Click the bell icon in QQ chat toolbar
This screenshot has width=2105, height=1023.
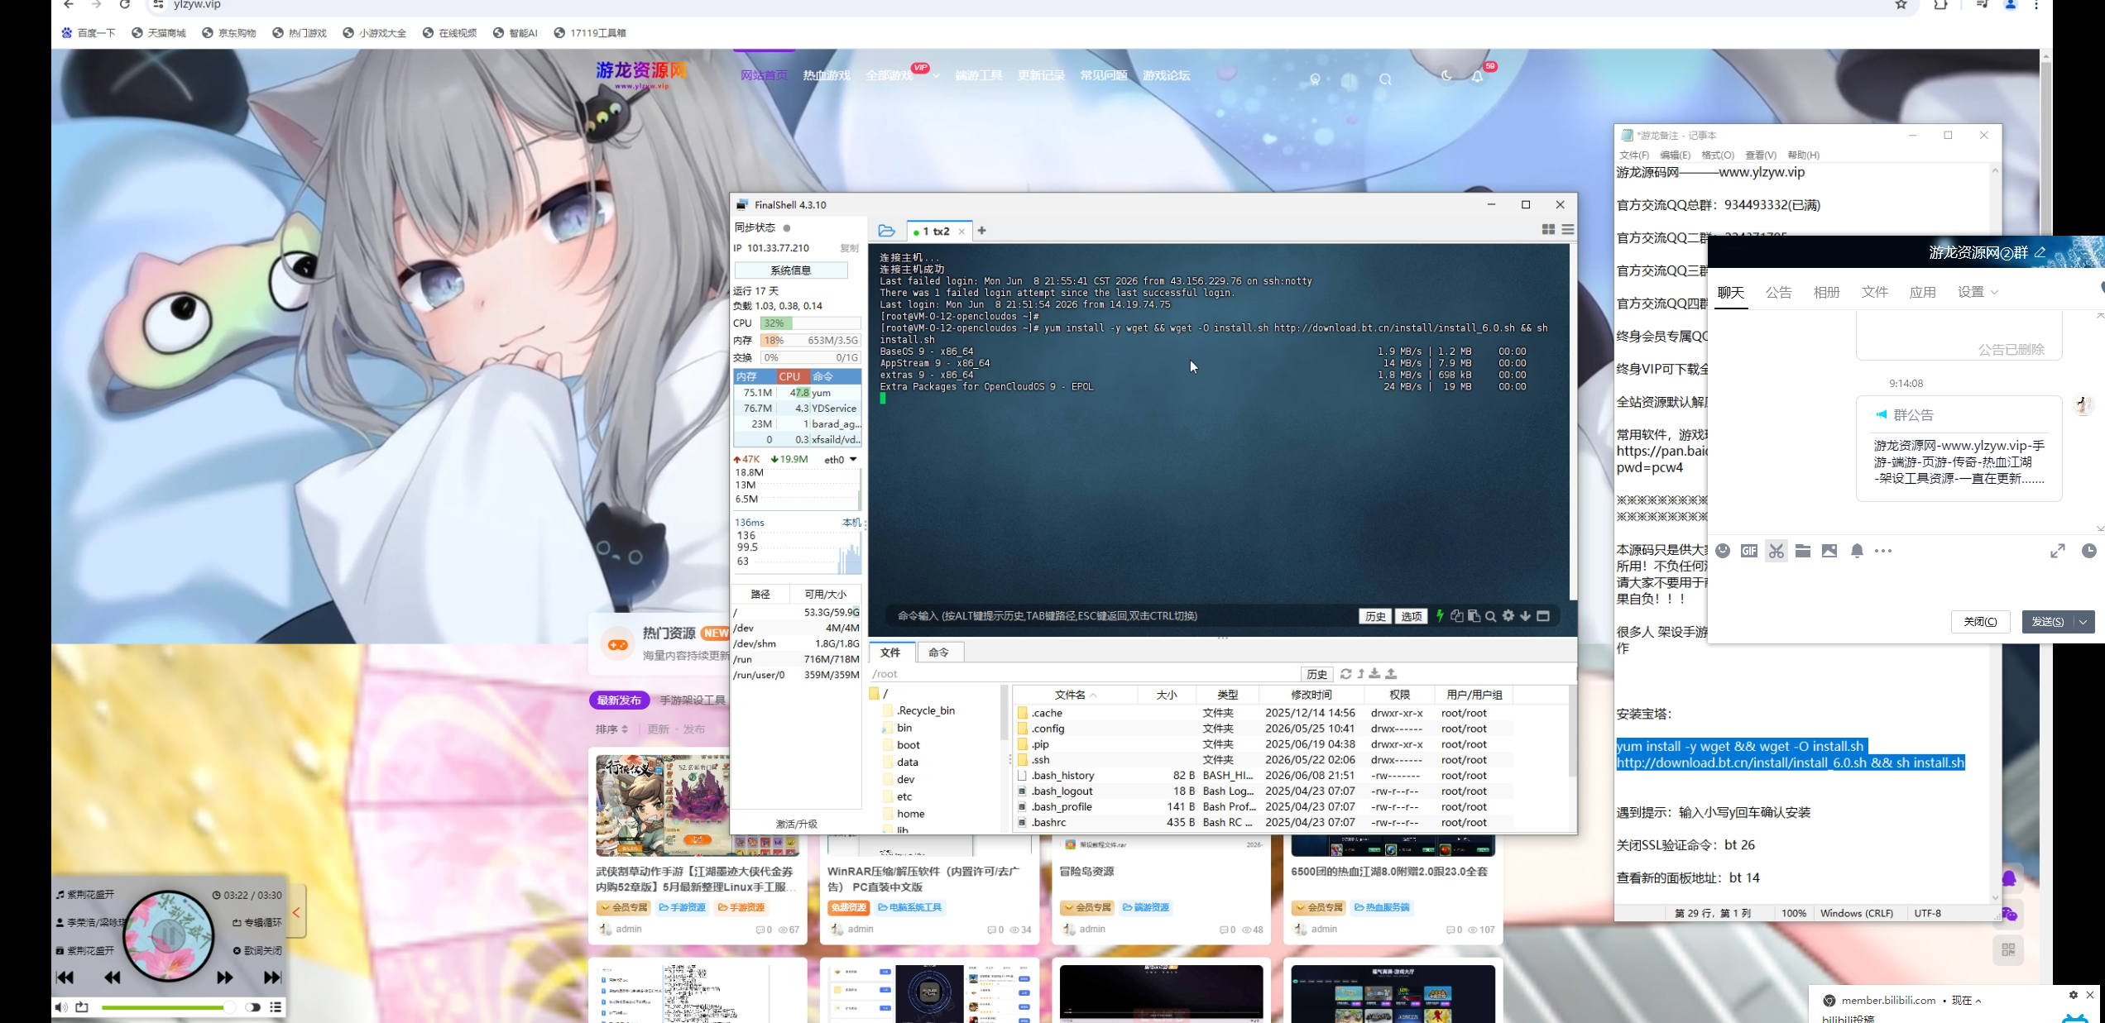1857,551
